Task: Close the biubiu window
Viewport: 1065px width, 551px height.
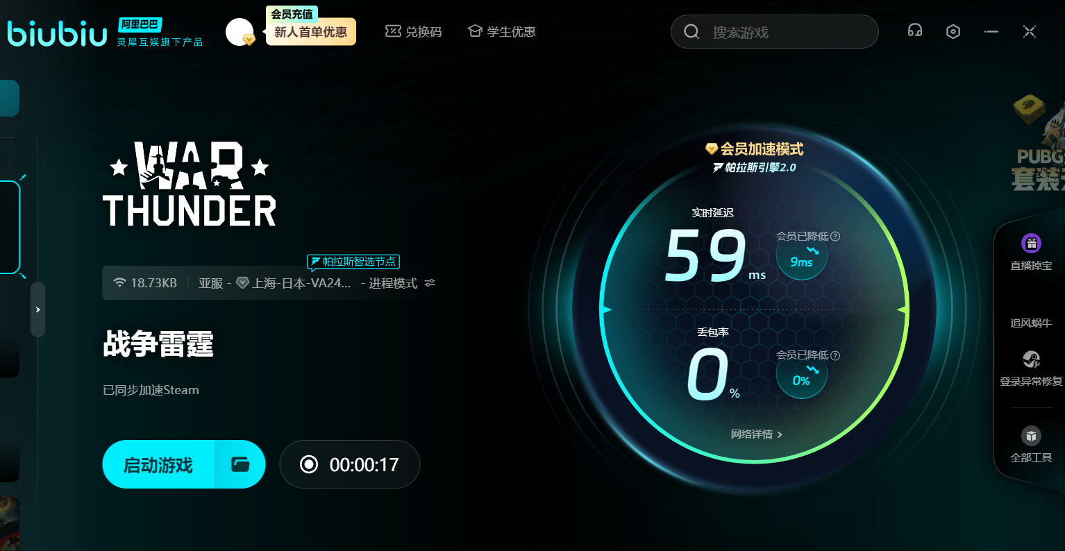Action: coord(1030,31)
